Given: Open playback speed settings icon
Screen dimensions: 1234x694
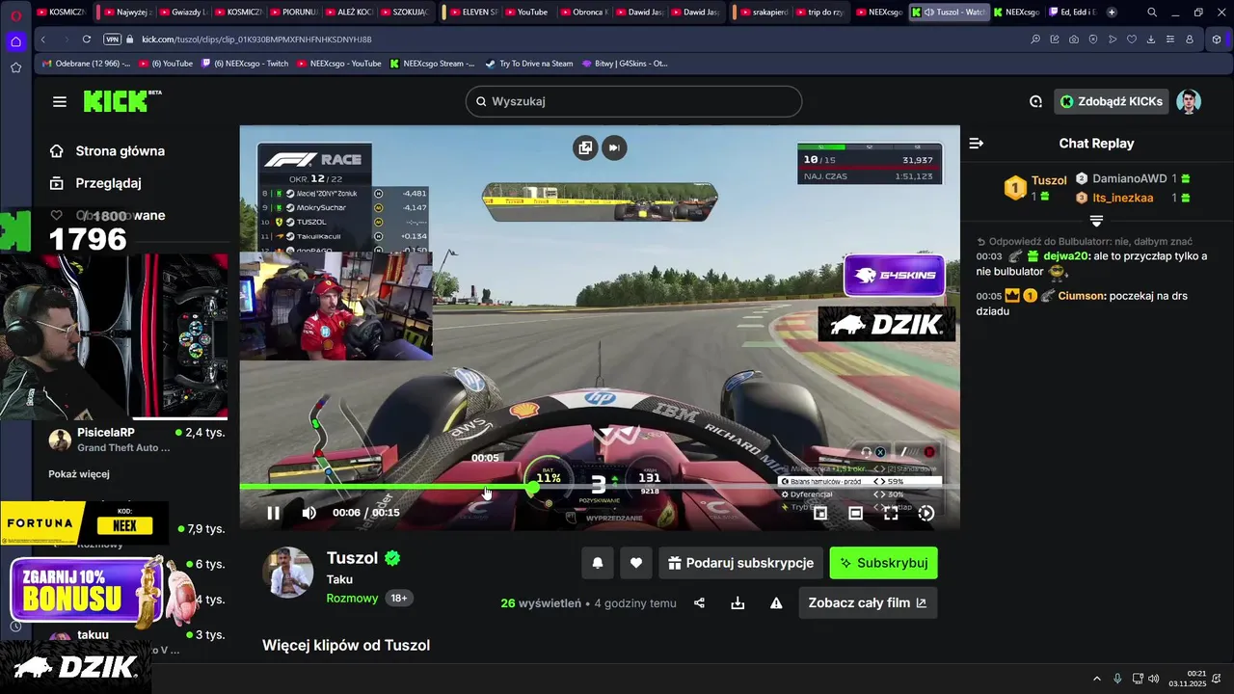Looking at the screenshot, I should [x=926, y=513].
